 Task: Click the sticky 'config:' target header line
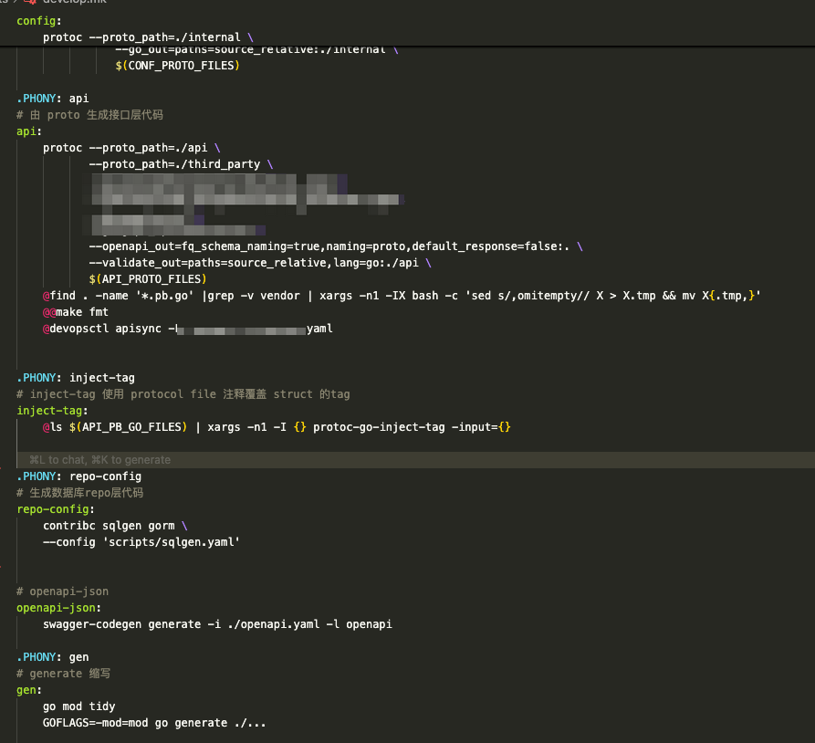[x=39, y=21]
